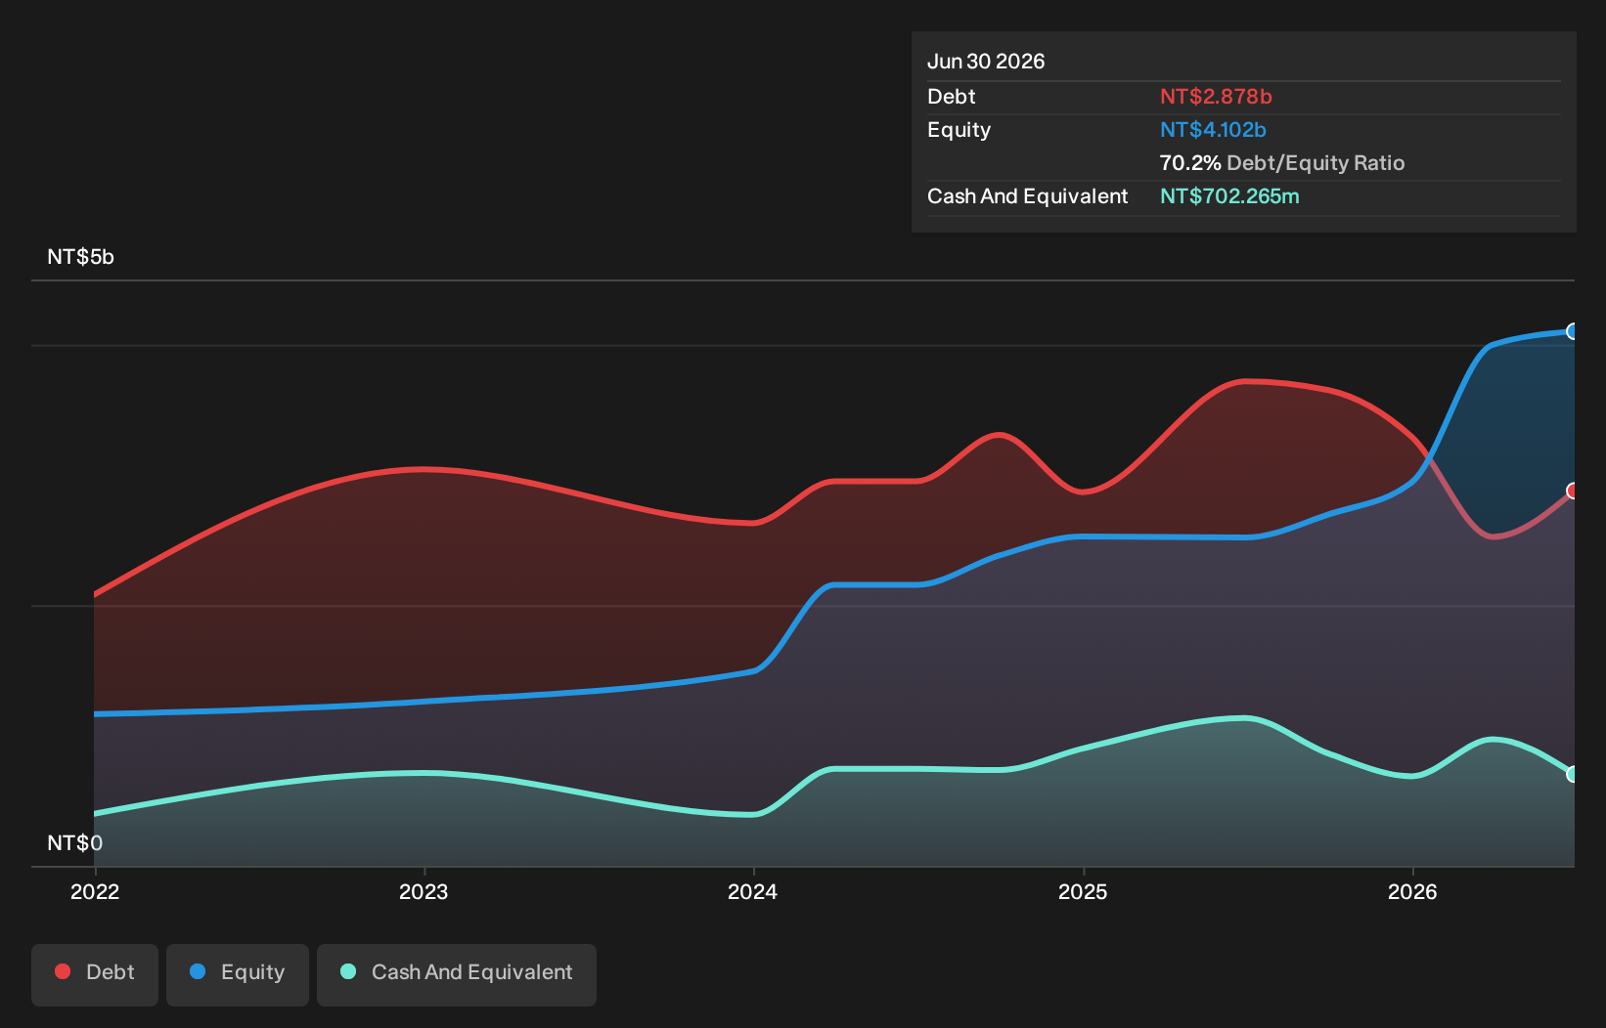
Task: Click the 2026 x-axis label
Action: [x=1412, y=891]
